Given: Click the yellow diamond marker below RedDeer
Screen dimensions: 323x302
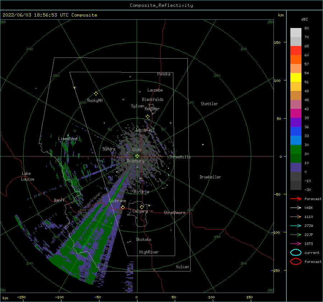Looking at the screenshot, I should click(x=148, y=117).
